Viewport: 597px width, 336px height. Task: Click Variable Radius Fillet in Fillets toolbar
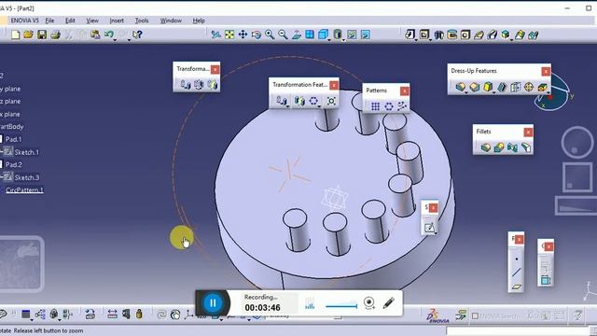tap(499, 147)
